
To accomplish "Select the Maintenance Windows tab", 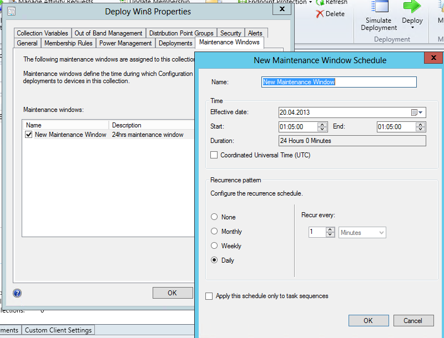I will (x=229, y=42).
